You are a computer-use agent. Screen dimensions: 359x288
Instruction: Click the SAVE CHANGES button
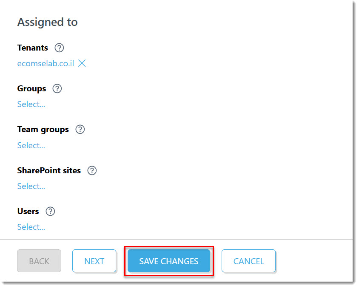169,261
